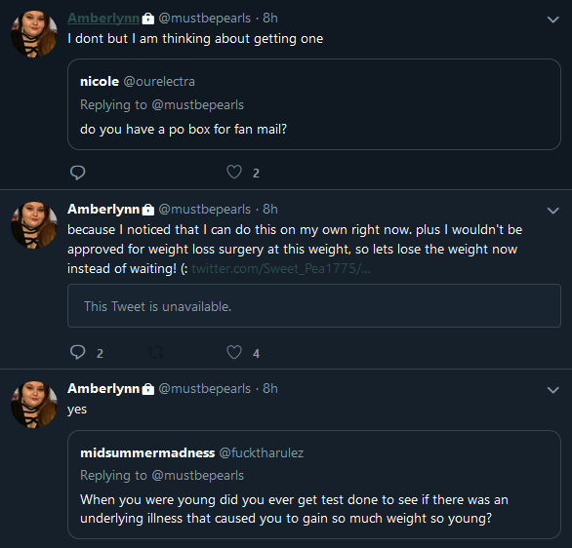572x548 pixels.
Task: Open the quoted tweet from nicole
Action: [314, 104]
